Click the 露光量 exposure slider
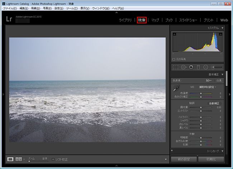Image resolution: width=233 pixels, height=169 pixels. coord(201,107)
